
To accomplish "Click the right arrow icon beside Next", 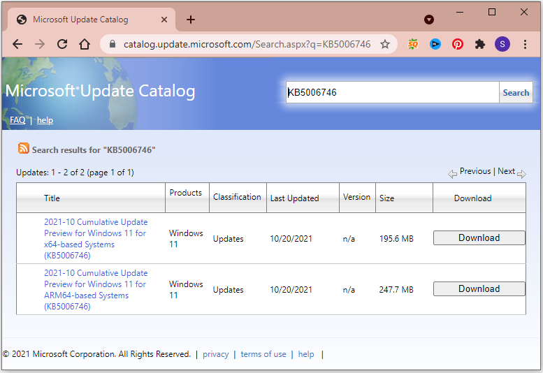I will (x=521, y=174).
